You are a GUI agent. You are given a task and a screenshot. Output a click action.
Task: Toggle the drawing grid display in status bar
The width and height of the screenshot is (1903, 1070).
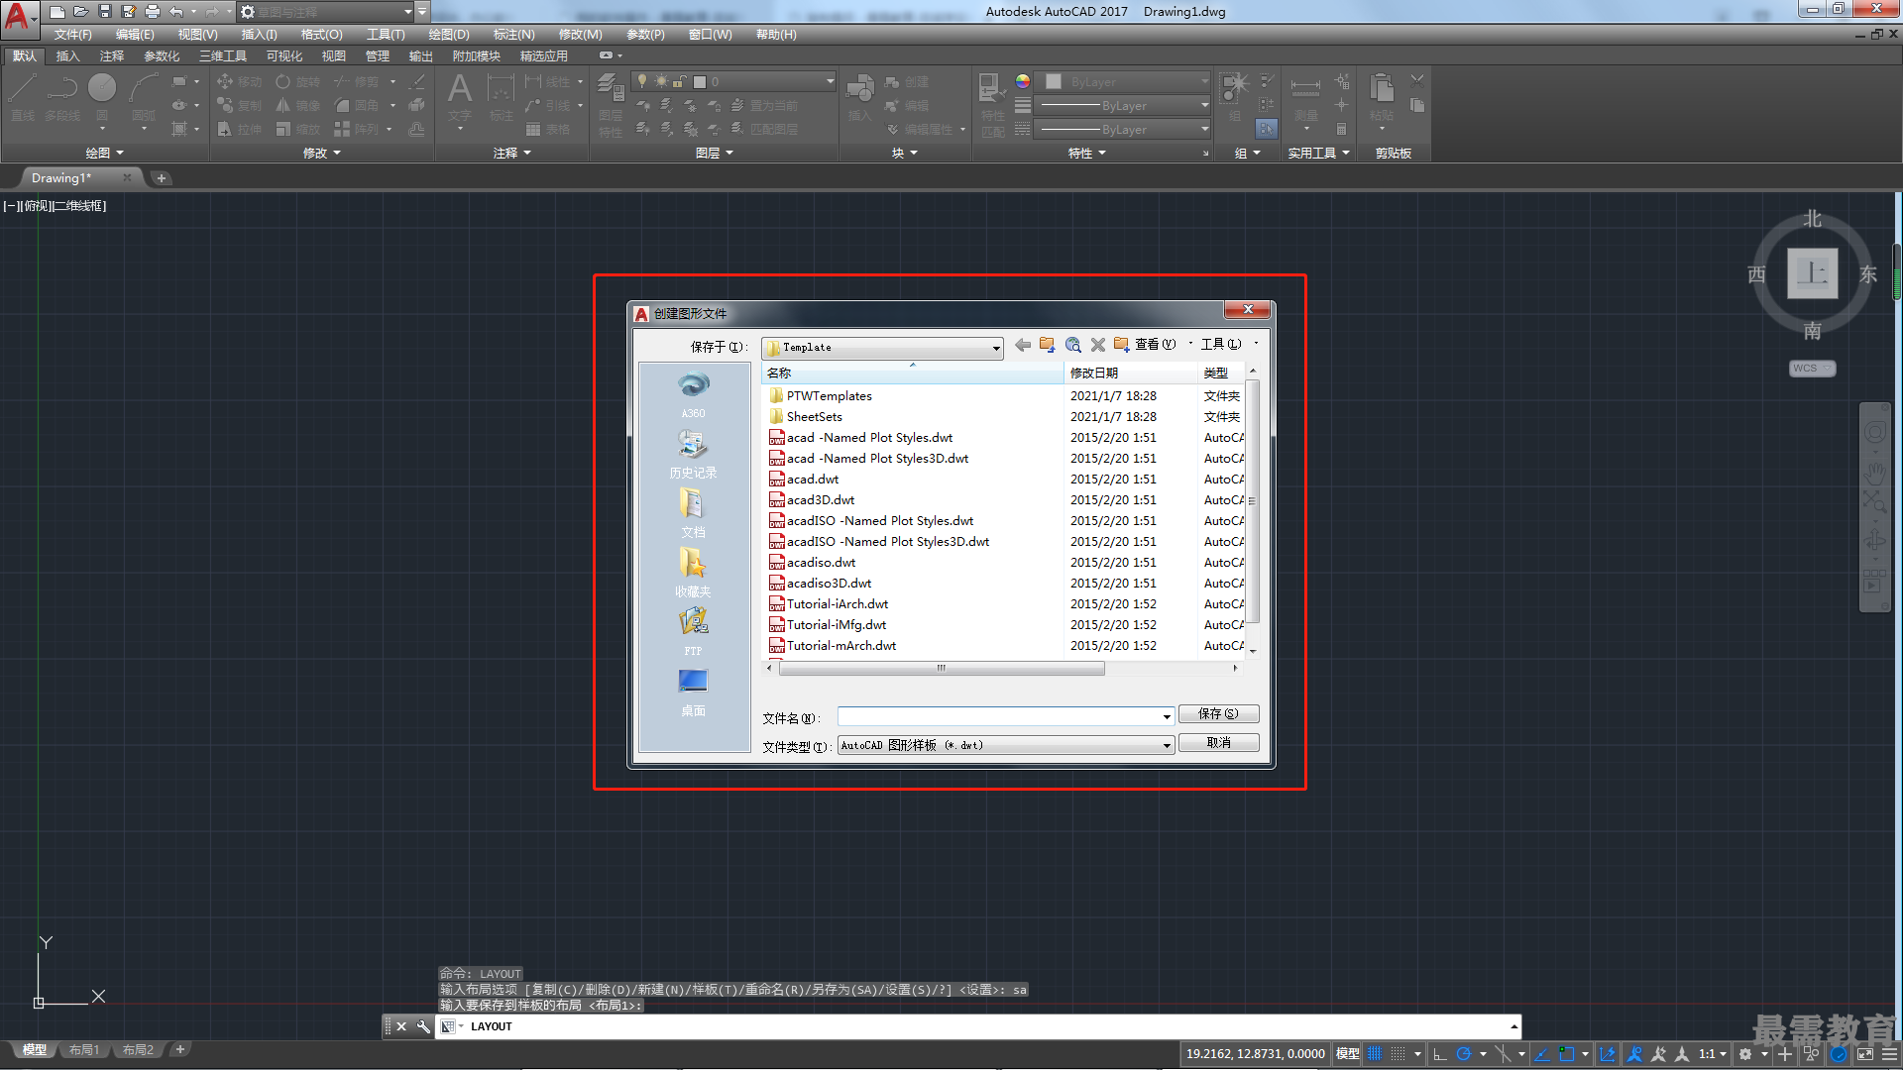[1375, 1054]
